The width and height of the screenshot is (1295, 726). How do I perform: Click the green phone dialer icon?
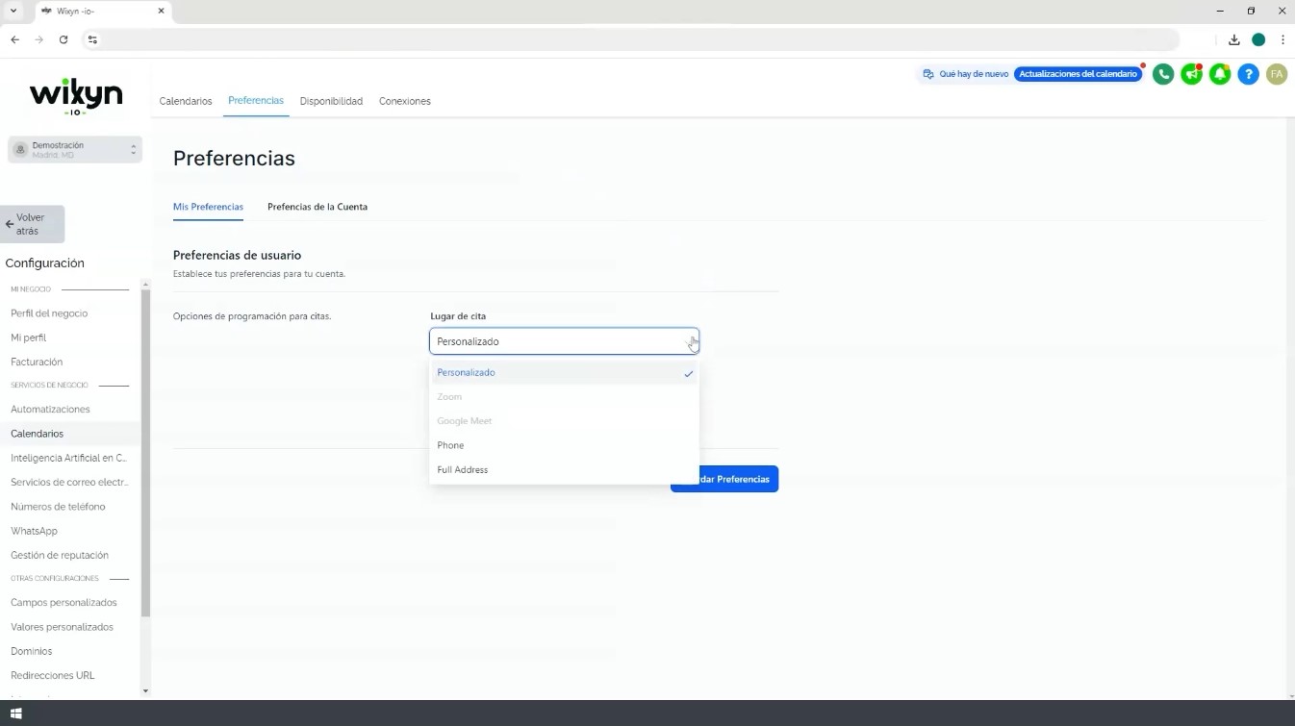click(x=1163, y=74)
